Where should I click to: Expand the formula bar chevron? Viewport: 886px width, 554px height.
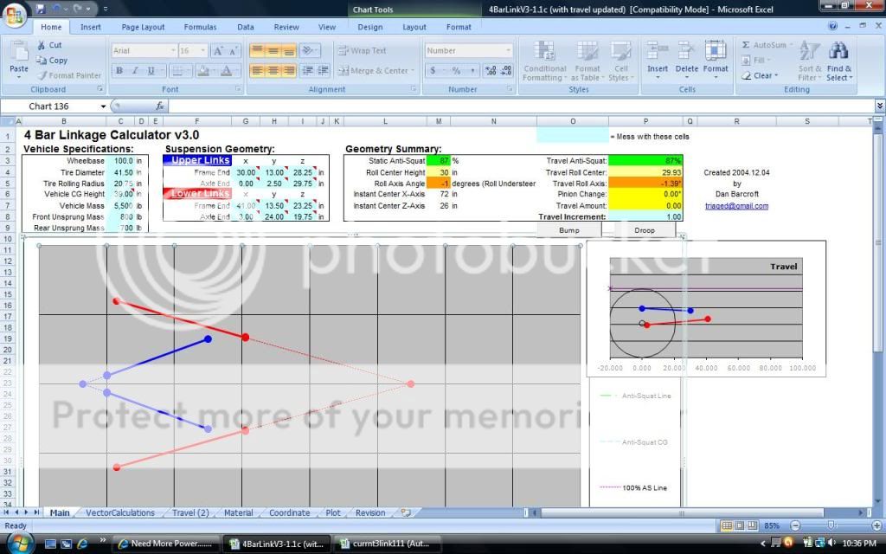coord(879,106)
